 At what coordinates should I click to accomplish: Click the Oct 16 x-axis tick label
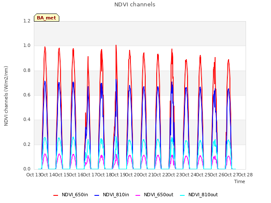point(76,175)
